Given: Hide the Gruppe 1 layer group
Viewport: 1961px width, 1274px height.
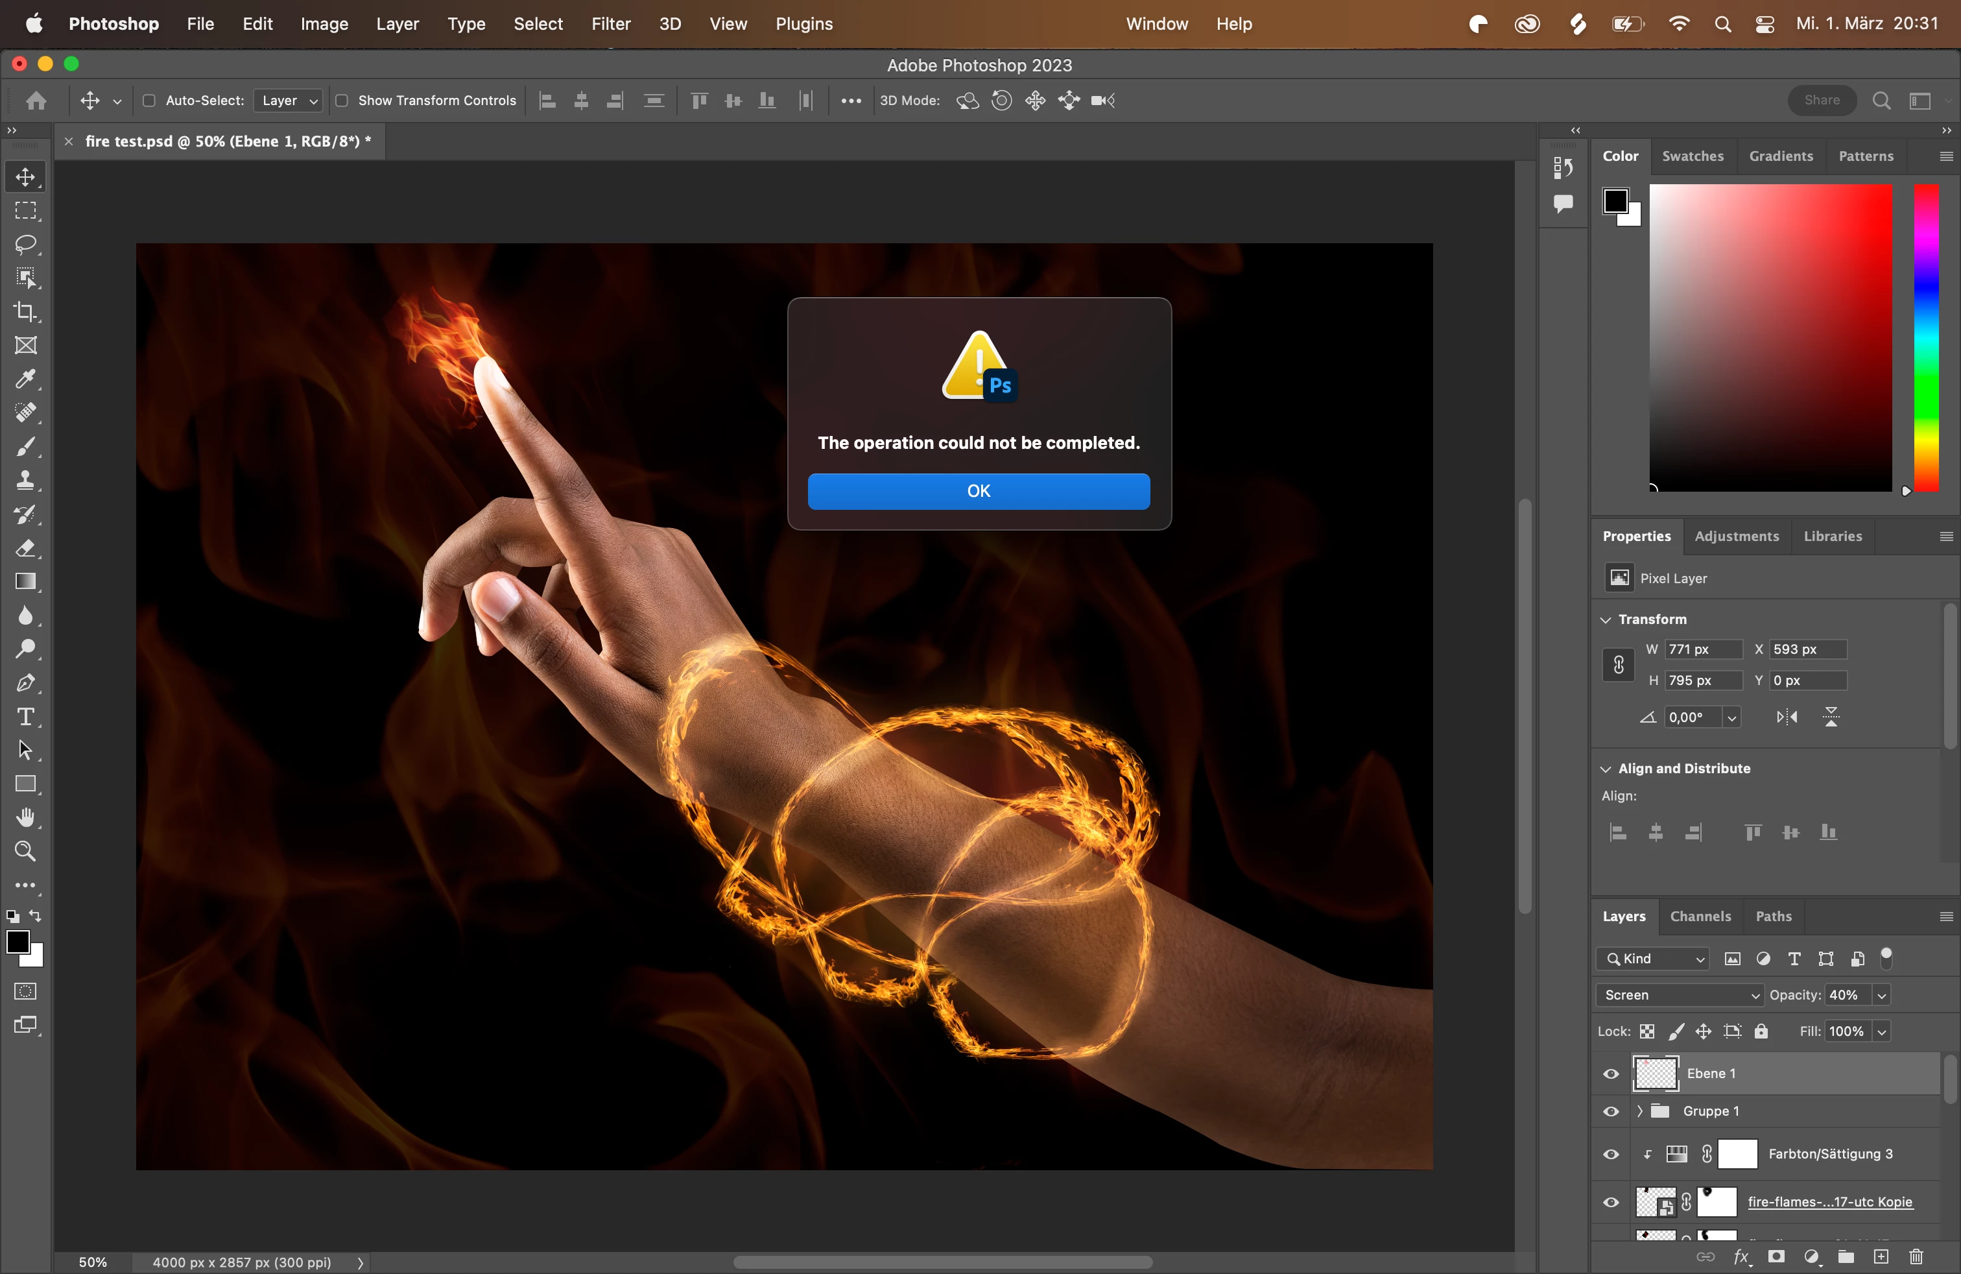Looking at the screenshot, I should pos(1611,1112).
